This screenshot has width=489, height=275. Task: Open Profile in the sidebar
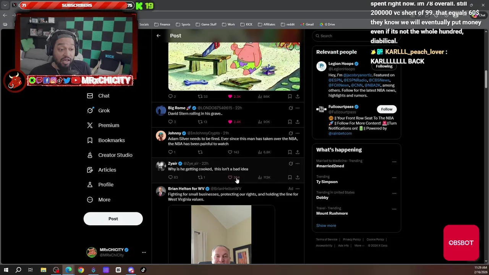point(100,184)
